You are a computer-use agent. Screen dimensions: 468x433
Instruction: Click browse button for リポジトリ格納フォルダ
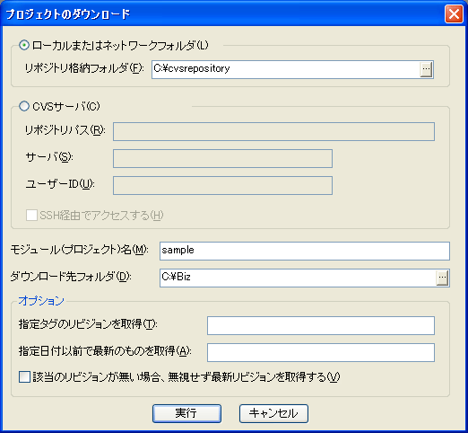point(426,70)
